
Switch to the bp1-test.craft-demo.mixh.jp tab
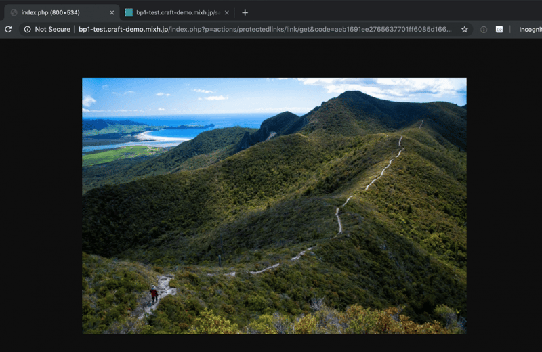click(176, 12)
